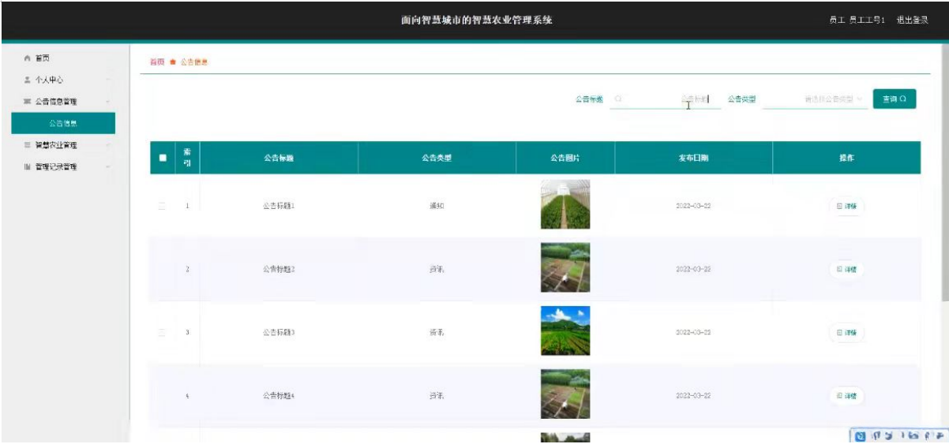Select 公告信息 submenu item in sidebar
The image size is (949, 444).
point(62,123)
